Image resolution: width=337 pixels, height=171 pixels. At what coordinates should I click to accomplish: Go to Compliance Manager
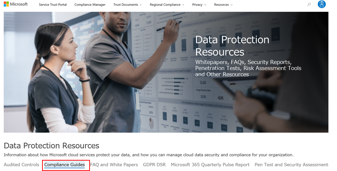90,5
